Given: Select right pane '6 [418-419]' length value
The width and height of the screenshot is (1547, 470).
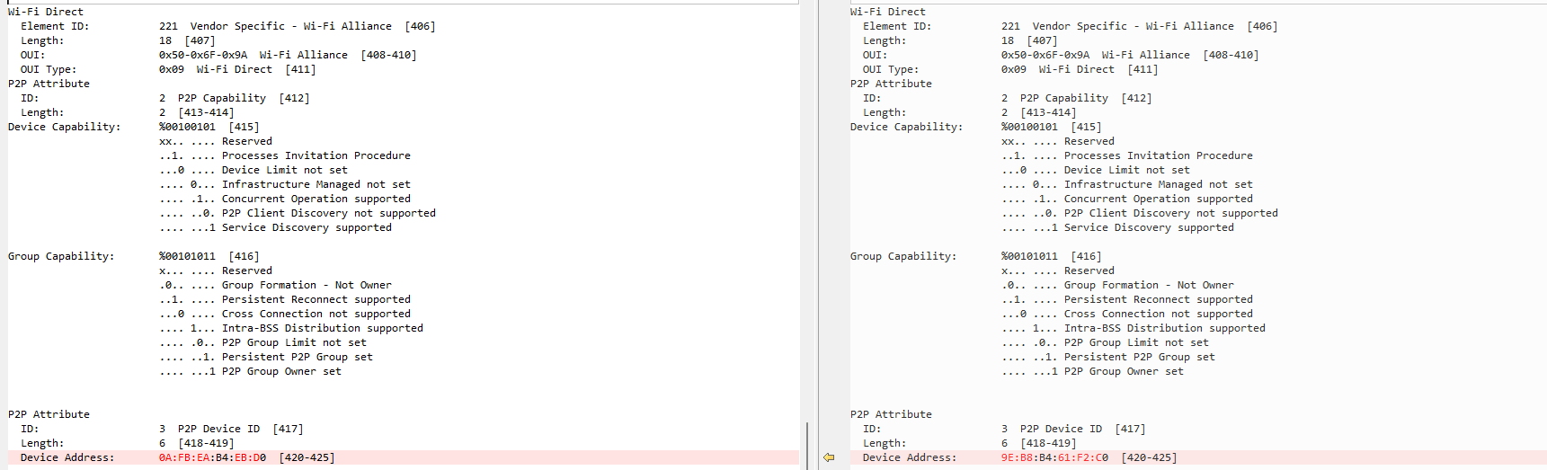Looking at the screenshot, I should (x=1039, y=443).
